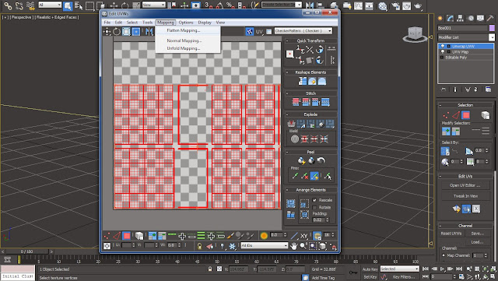This screenshot has width=498, height=281.
Task: Click the Tweak In View button
Action: [465, 196]
